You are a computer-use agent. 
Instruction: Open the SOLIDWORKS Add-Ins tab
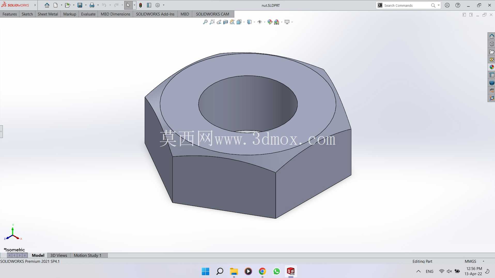coord(155,14)
